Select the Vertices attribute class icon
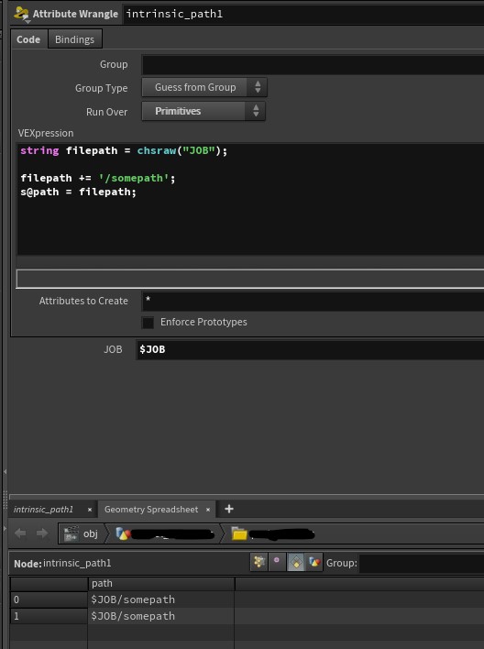The width and height of the screenshot is (484, 649). coord(278,562)
